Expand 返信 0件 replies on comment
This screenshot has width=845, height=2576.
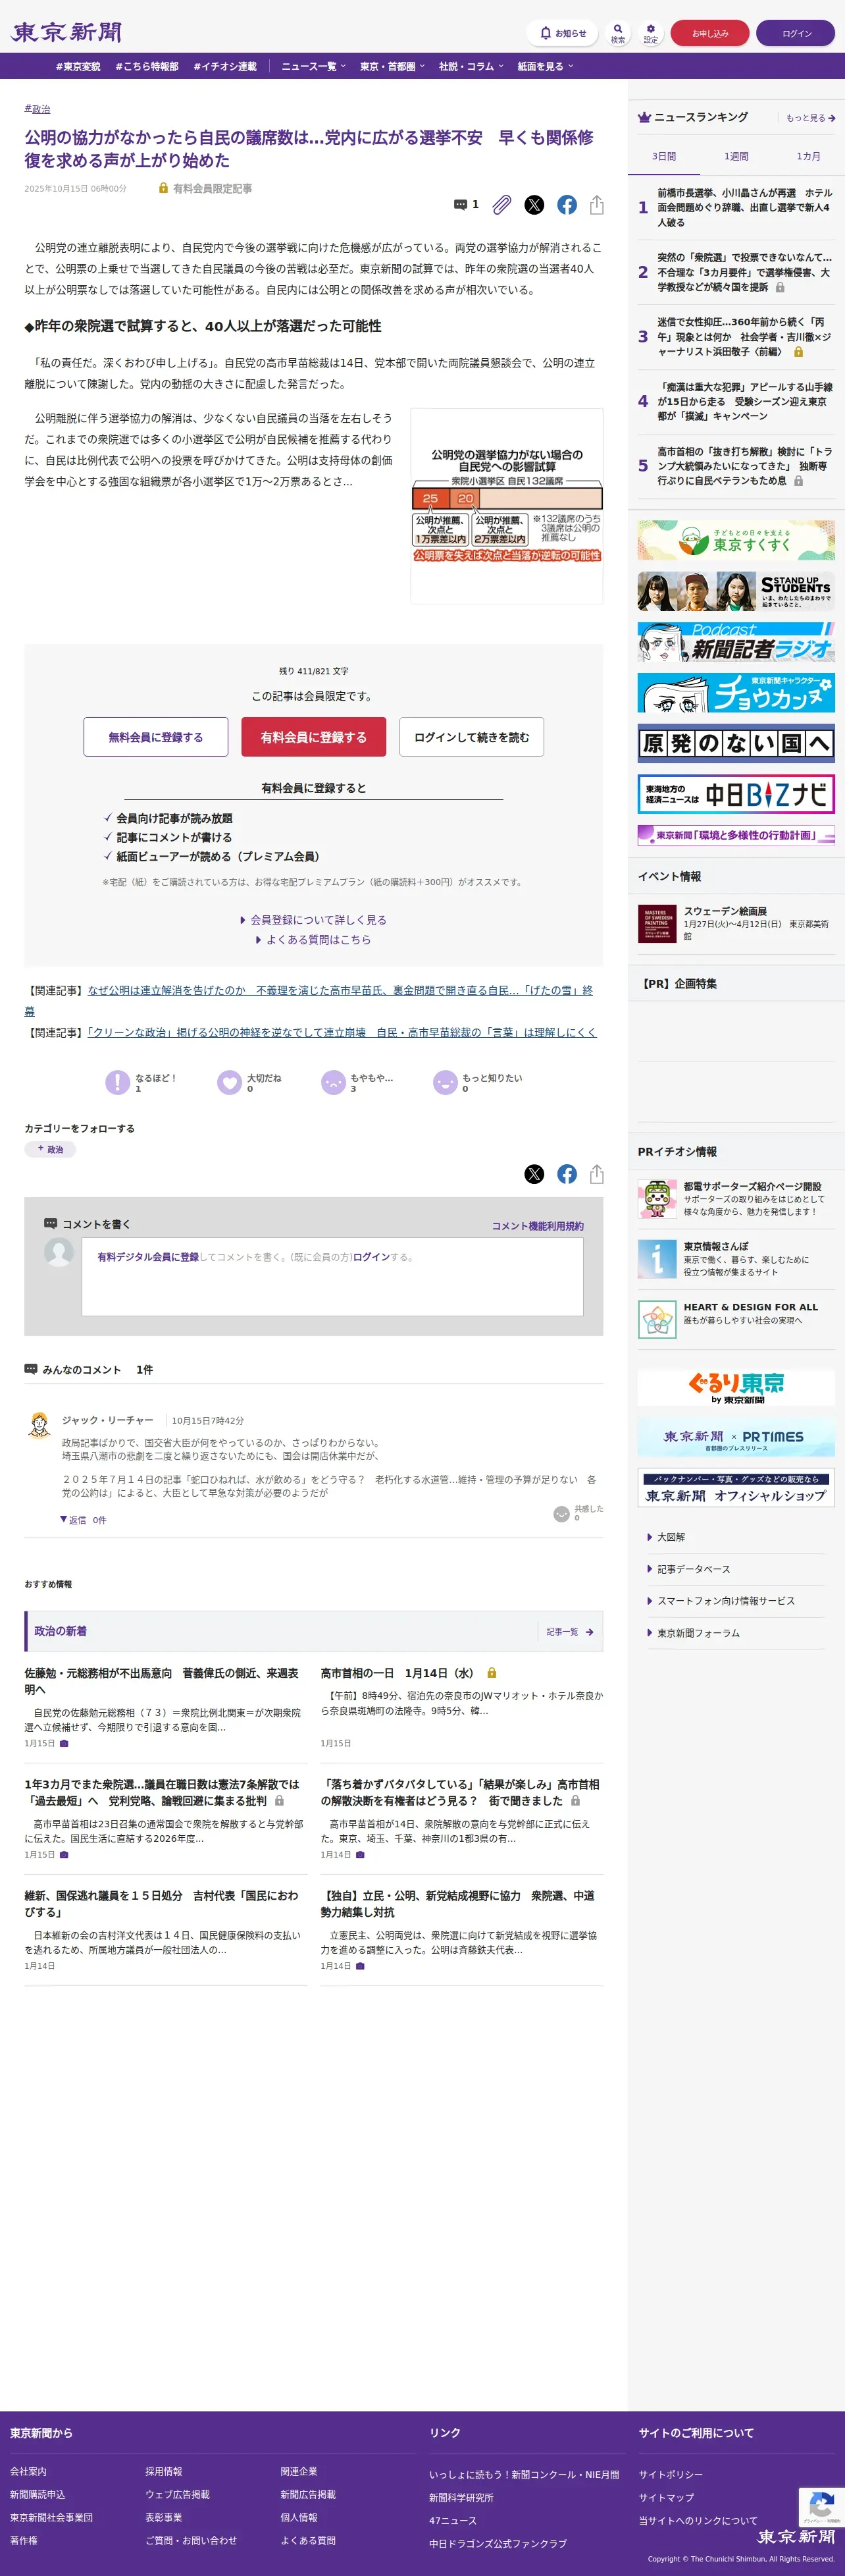tap(83, 1520)
